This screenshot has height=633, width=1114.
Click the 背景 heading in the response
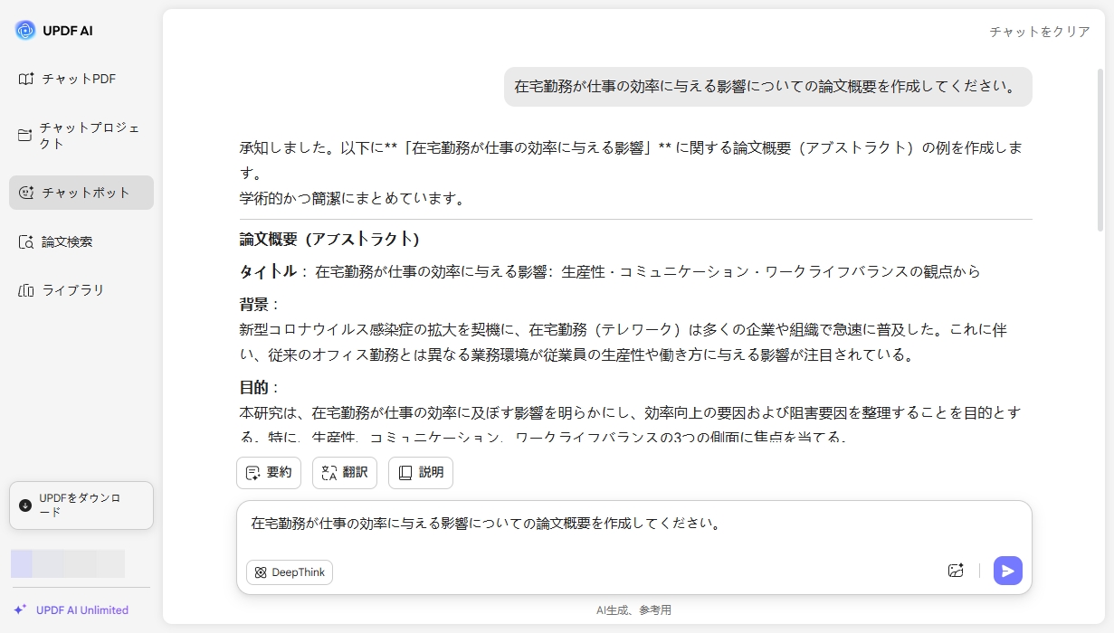(x=254, y=305)
